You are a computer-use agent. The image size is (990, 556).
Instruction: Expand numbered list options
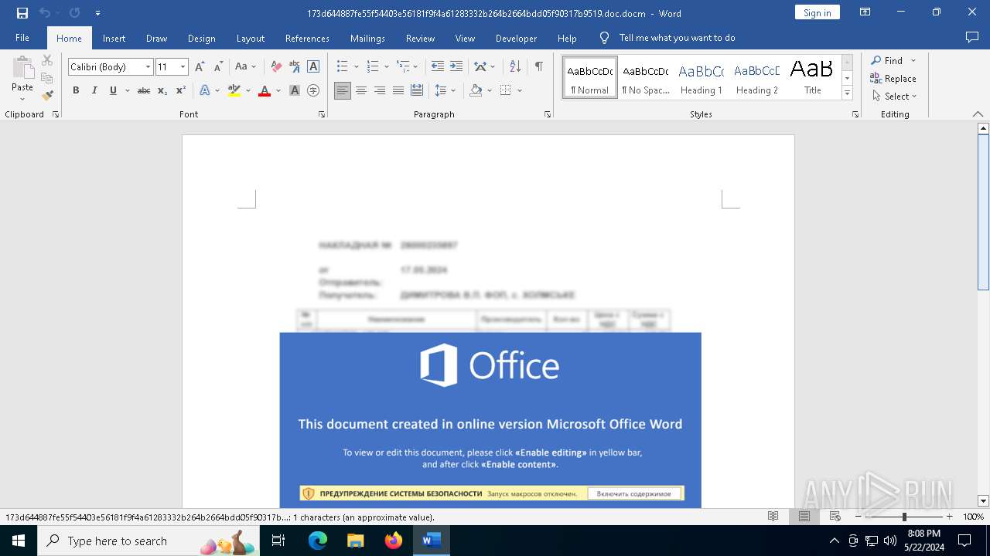tap(386, 67)
